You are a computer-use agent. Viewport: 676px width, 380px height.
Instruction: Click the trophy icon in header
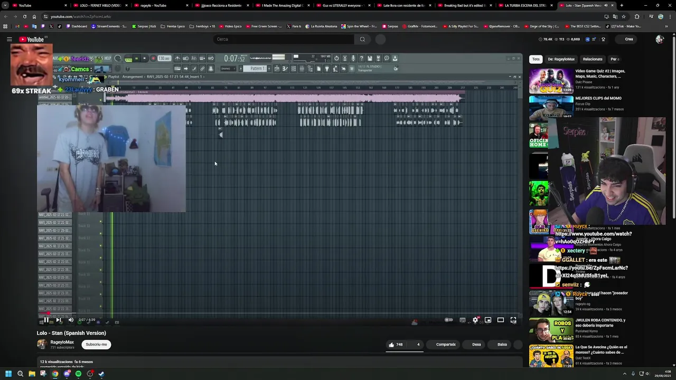[x=603, y=39]
